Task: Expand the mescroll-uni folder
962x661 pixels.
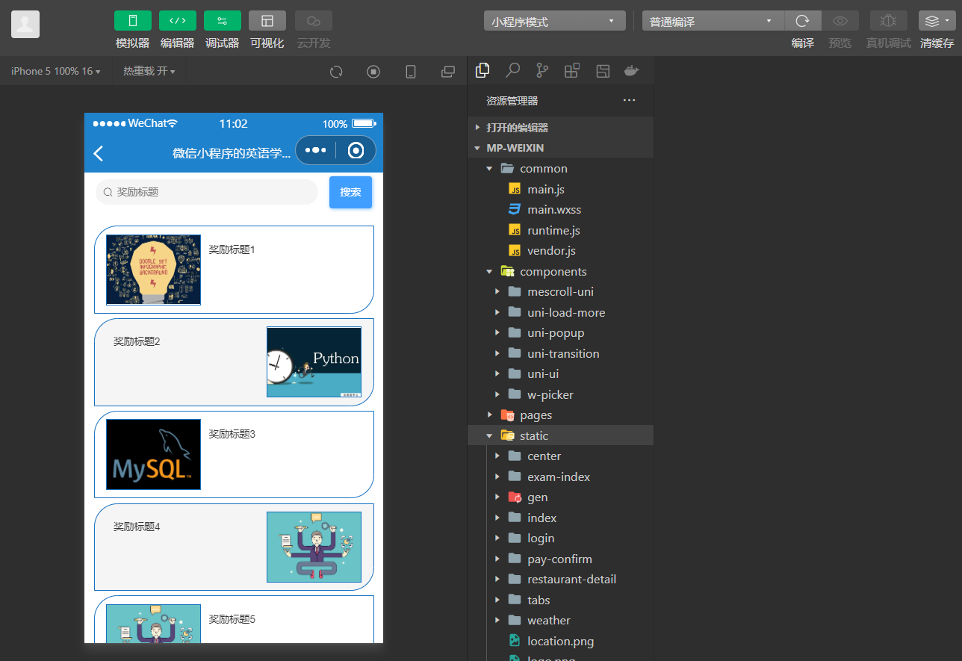Action: point(560,292)
